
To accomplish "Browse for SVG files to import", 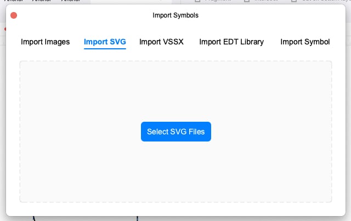I will [176, 132].
